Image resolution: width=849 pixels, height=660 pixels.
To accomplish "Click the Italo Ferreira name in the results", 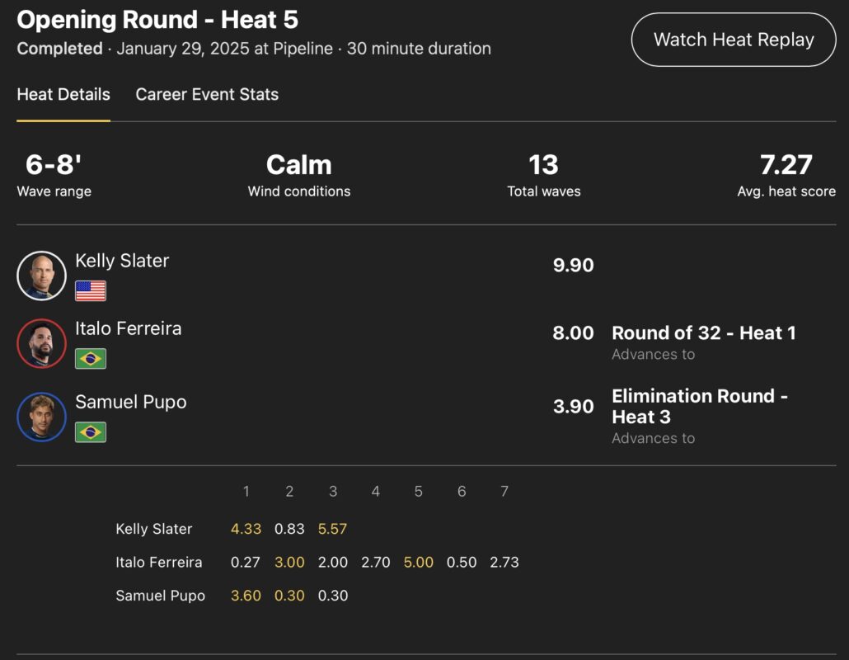I will tap(128, 328).
